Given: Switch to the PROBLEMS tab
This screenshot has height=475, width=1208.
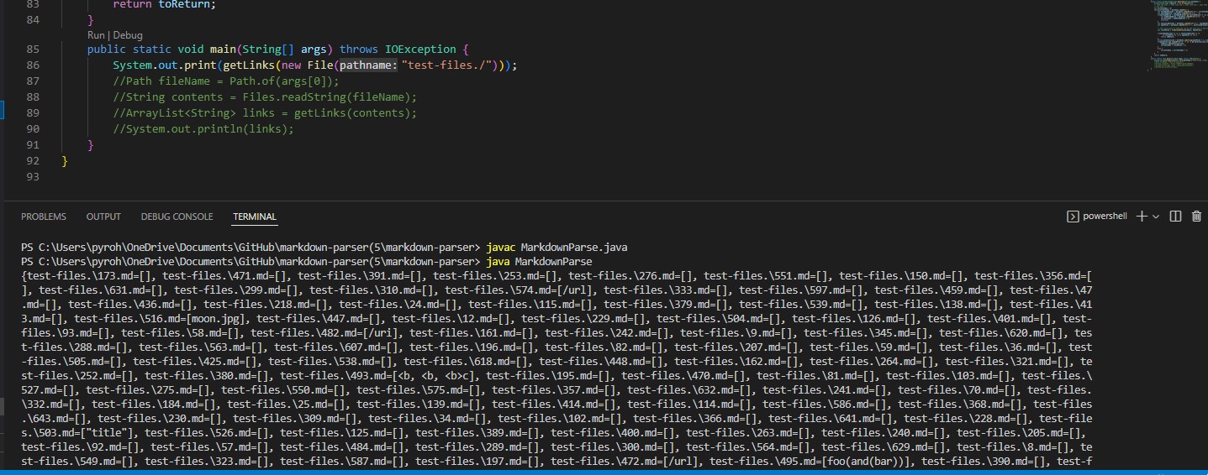Looking at the screenshot, I should [44, 217].
